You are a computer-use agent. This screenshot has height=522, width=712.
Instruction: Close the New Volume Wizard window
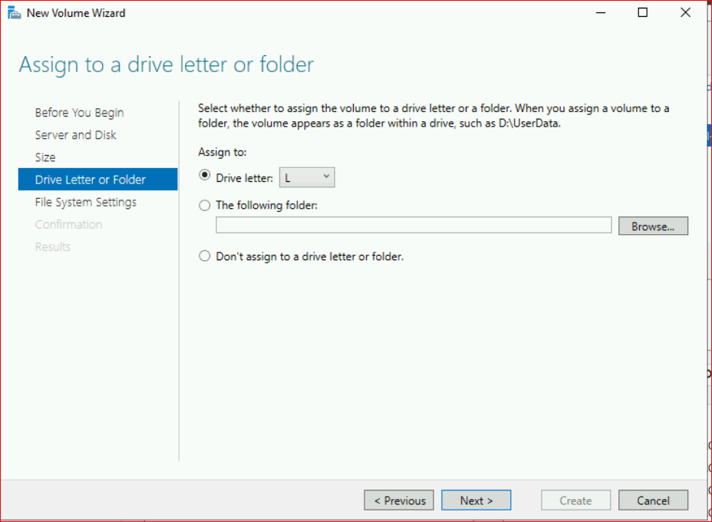[x=685, y=13]
